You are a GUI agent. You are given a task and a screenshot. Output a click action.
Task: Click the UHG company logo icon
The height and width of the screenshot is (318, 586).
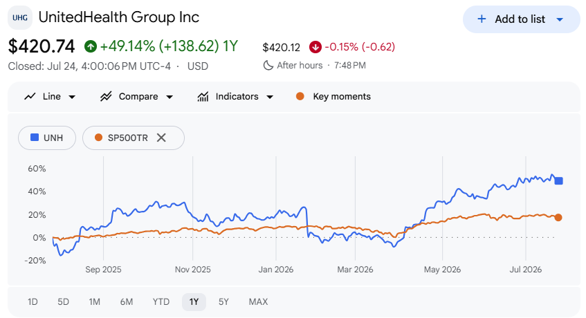click(20, 17)
